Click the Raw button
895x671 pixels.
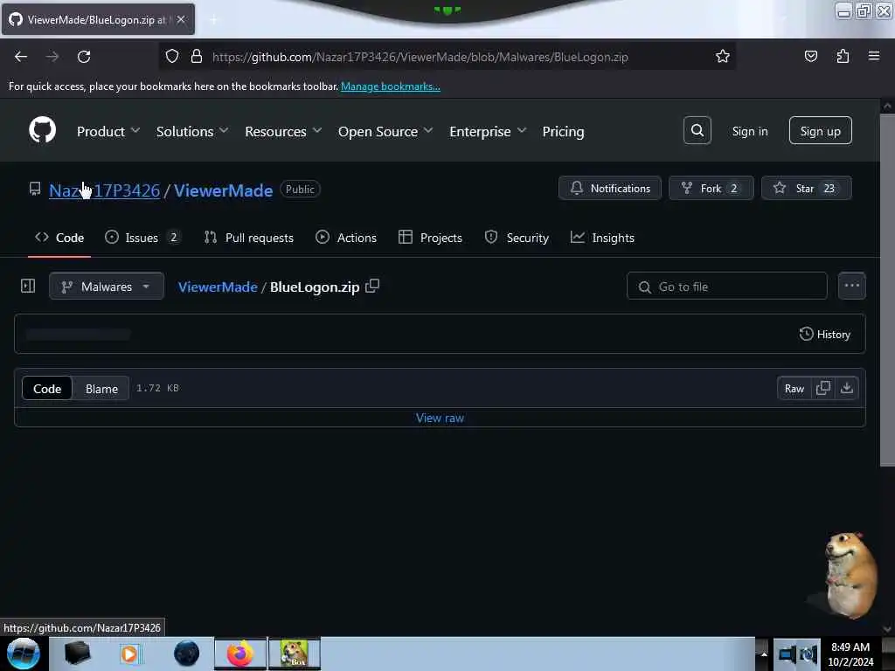click(794, 389)
